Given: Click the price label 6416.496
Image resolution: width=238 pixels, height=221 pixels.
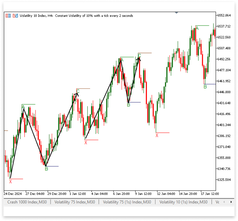Looking at the screenshot, I should coord(224,114).
